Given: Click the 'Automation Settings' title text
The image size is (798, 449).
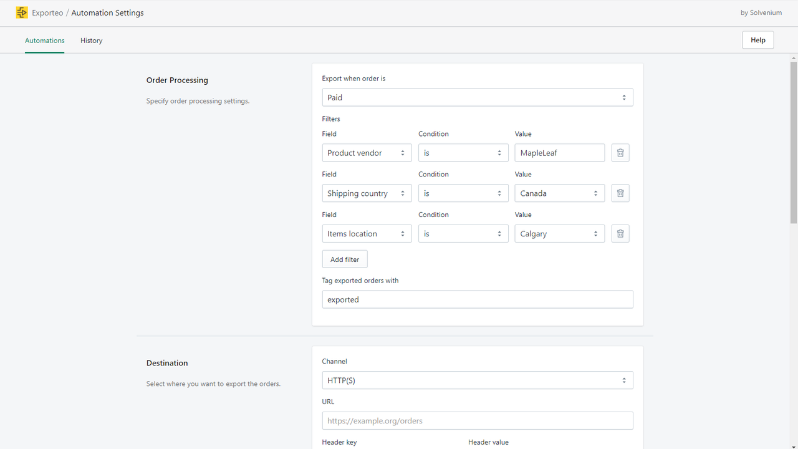Looking at the screenshot, I should 107,12.
